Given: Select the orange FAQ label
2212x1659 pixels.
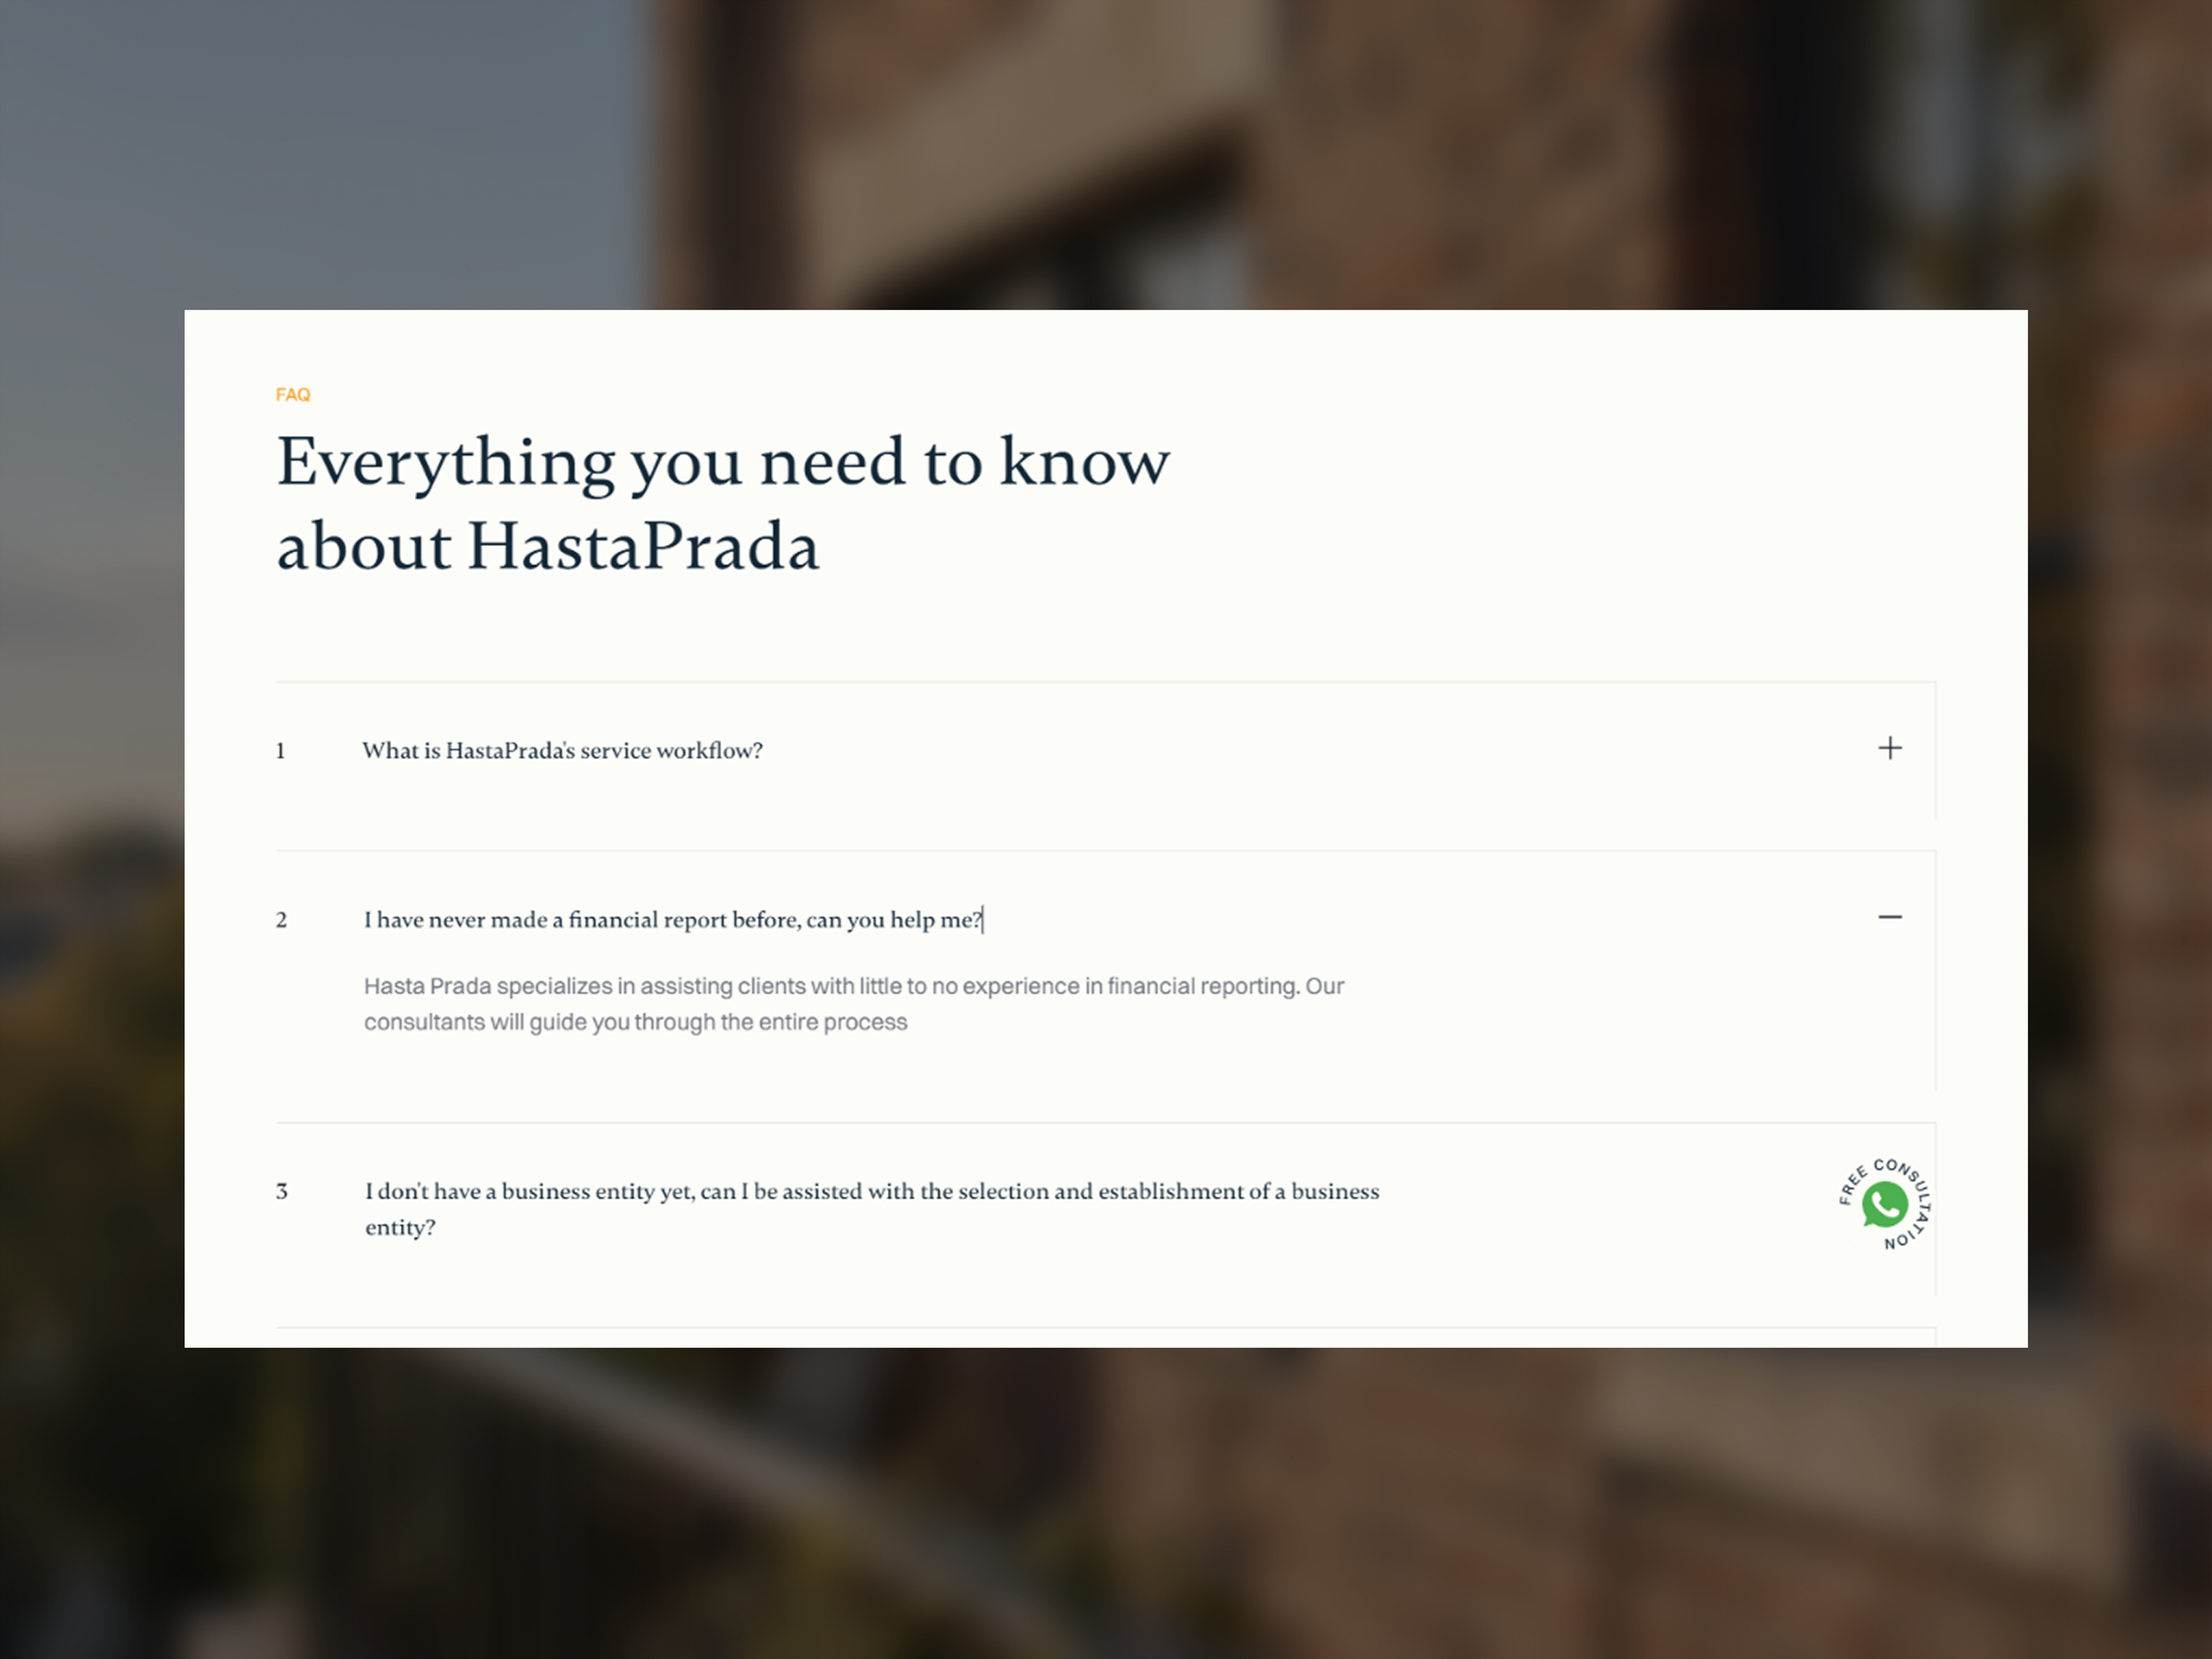Looking at the screenshot, I should [293, 395].
